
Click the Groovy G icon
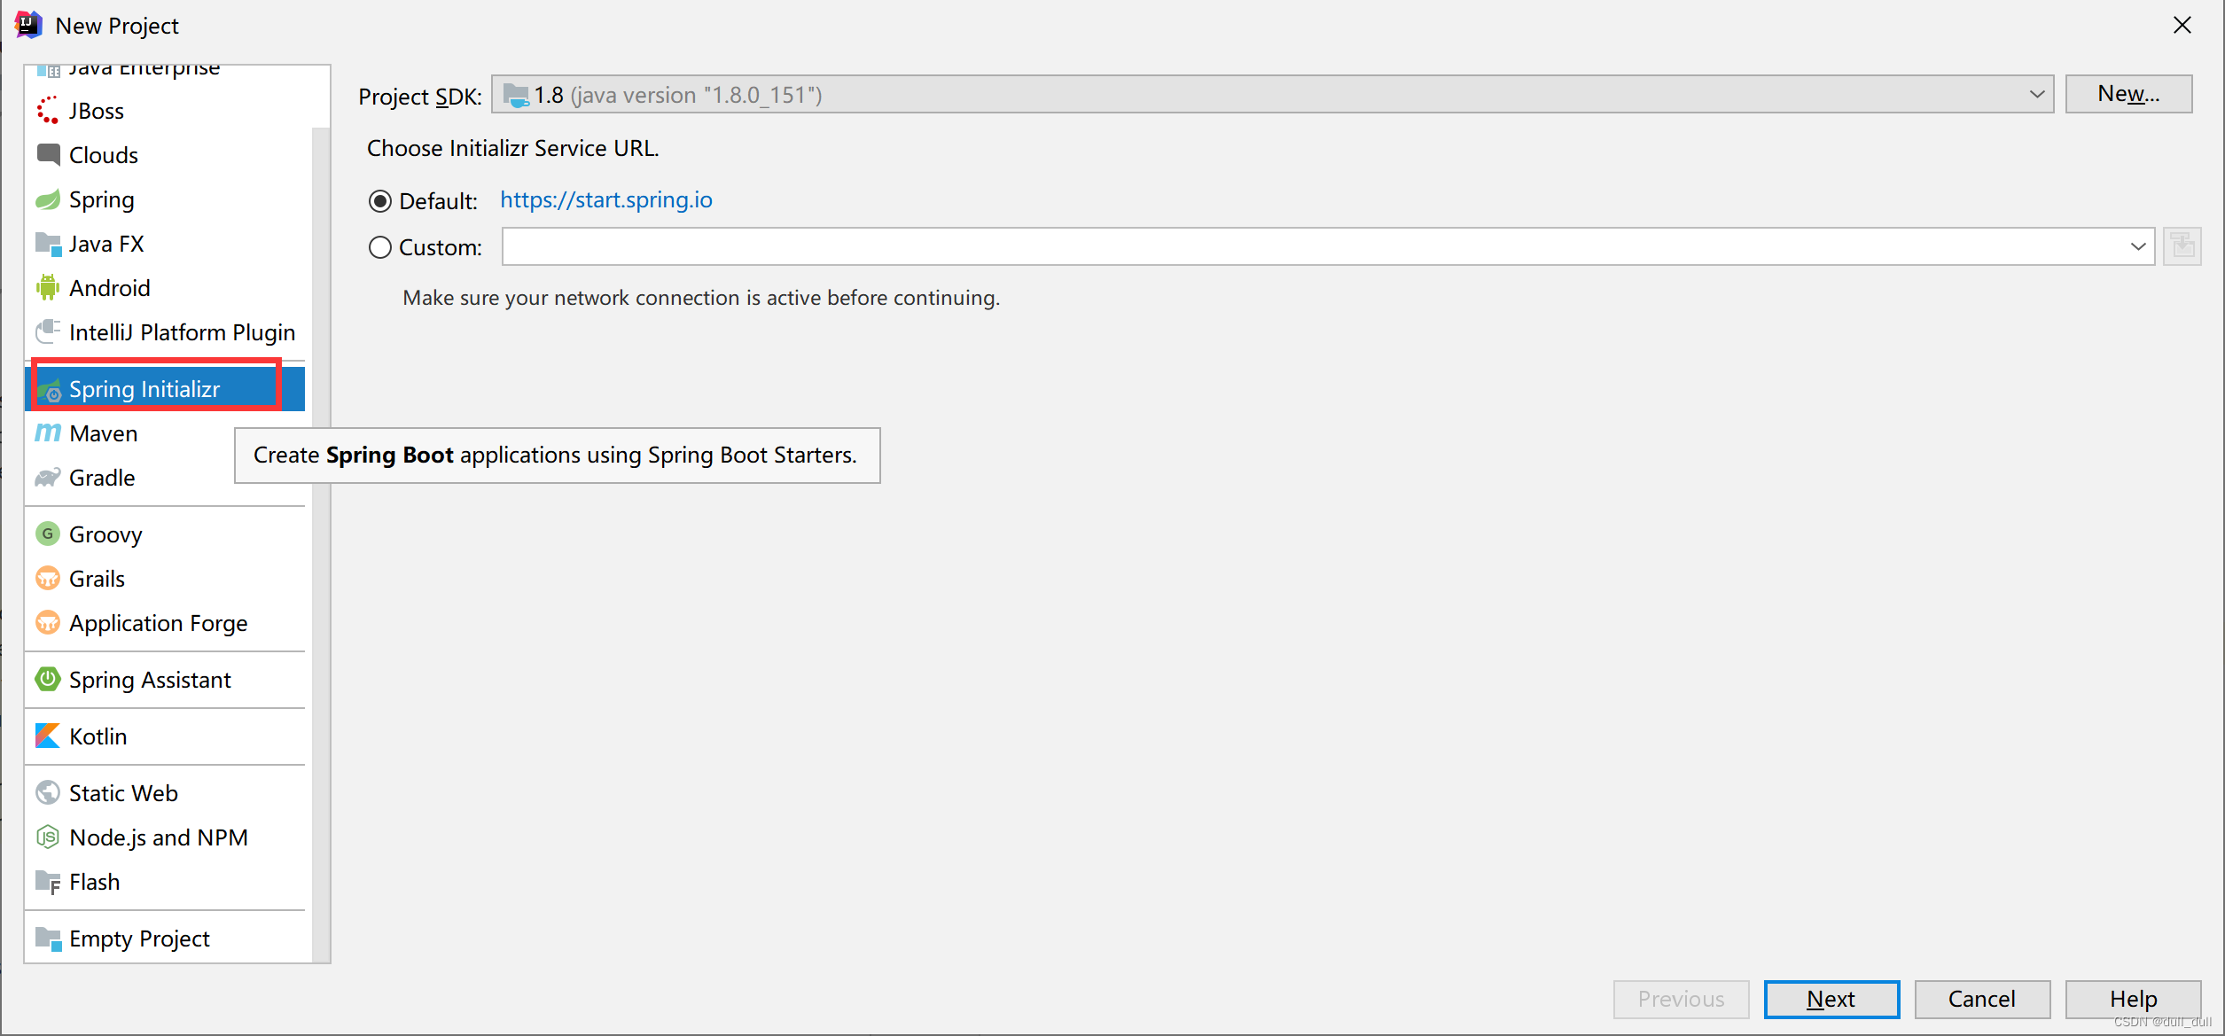pyautogui.click(x=48, y=534)
